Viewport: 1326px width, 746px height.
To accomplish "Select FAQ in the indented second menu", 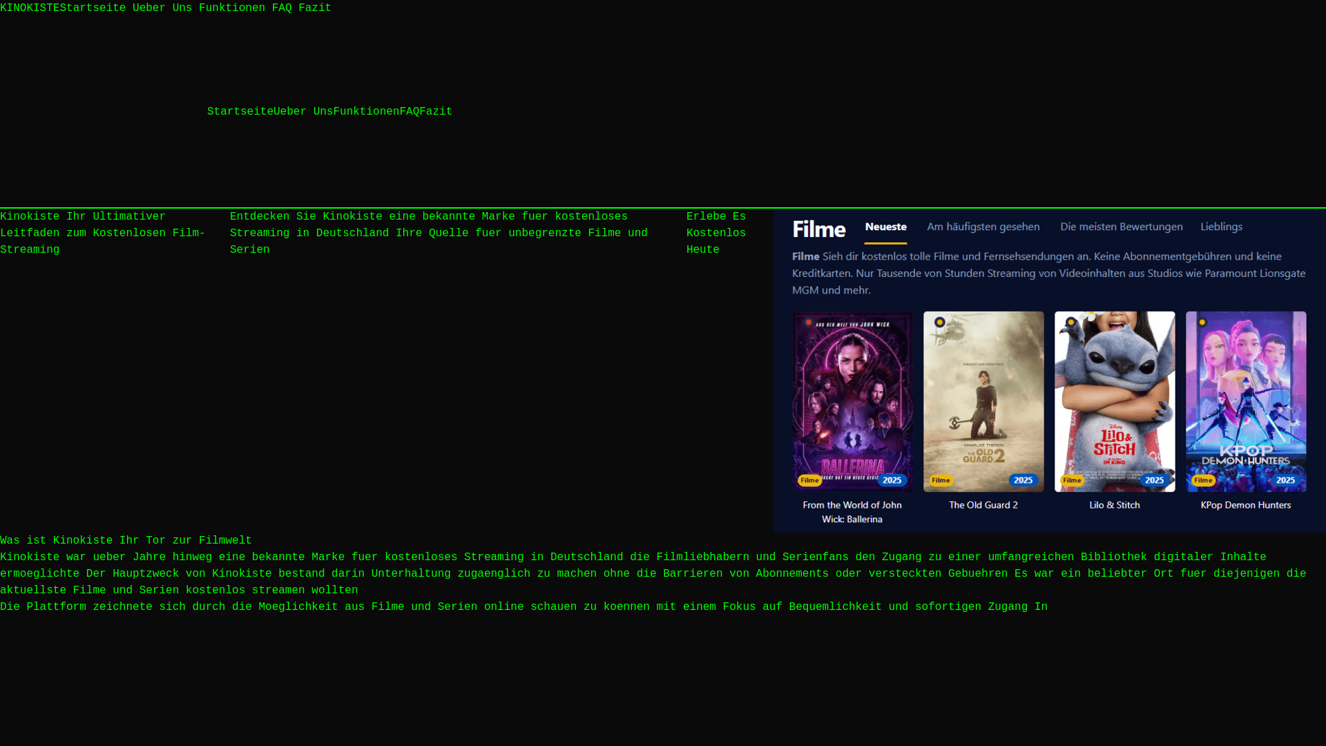I will tap(410, 112).
